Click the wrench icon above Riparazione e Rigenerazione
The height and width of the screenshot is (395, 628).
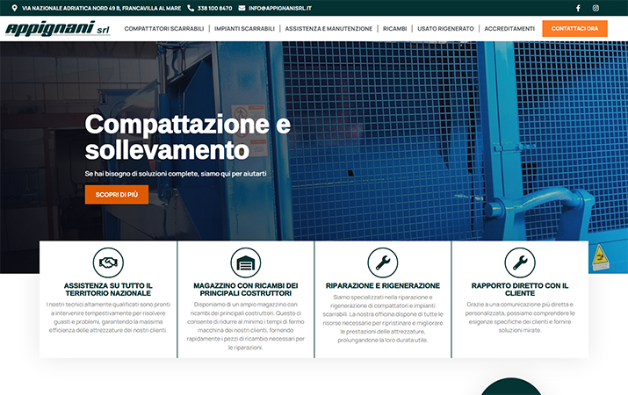[382, 262]
